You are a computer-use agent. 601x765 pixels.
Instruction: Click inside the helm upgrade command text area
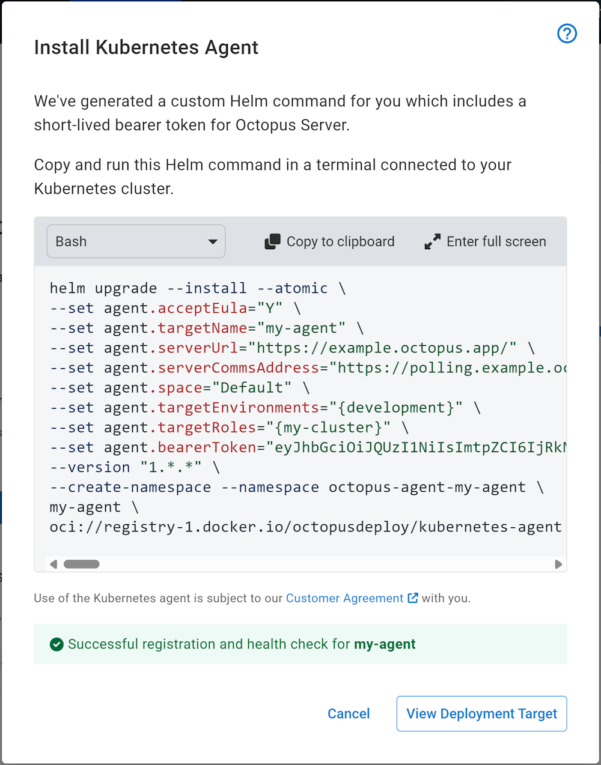coord(300,408)
